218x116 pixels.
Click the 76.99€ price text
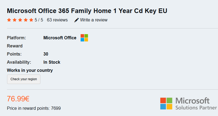point(18,99)
